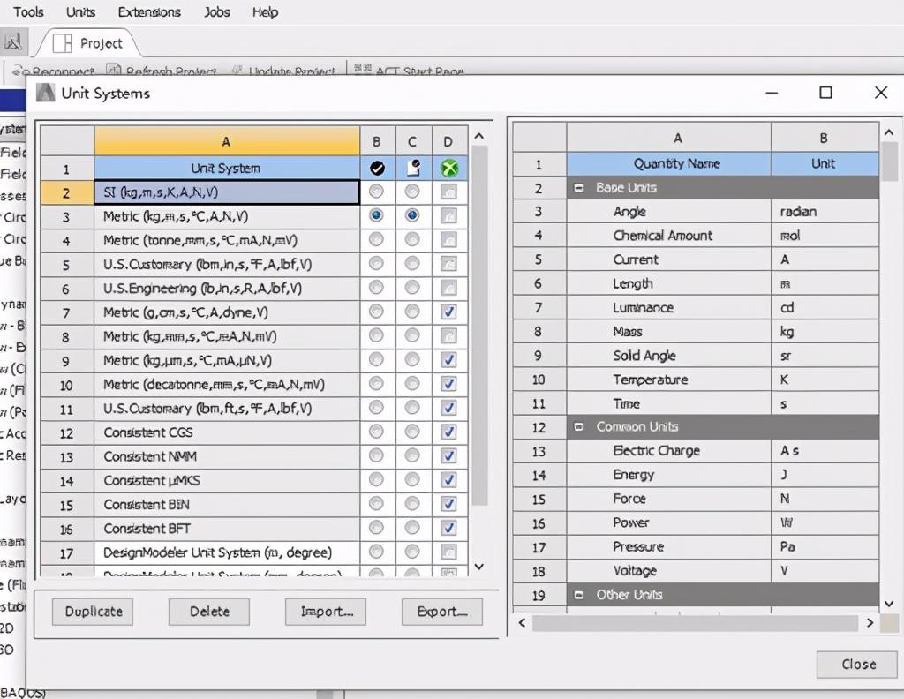The height and width of the screenshot is (699, 904).
Task: Make U.S.Engineering (lb,in,s,R) the default units
Action: pyautogui.click(x=412, y=288)
